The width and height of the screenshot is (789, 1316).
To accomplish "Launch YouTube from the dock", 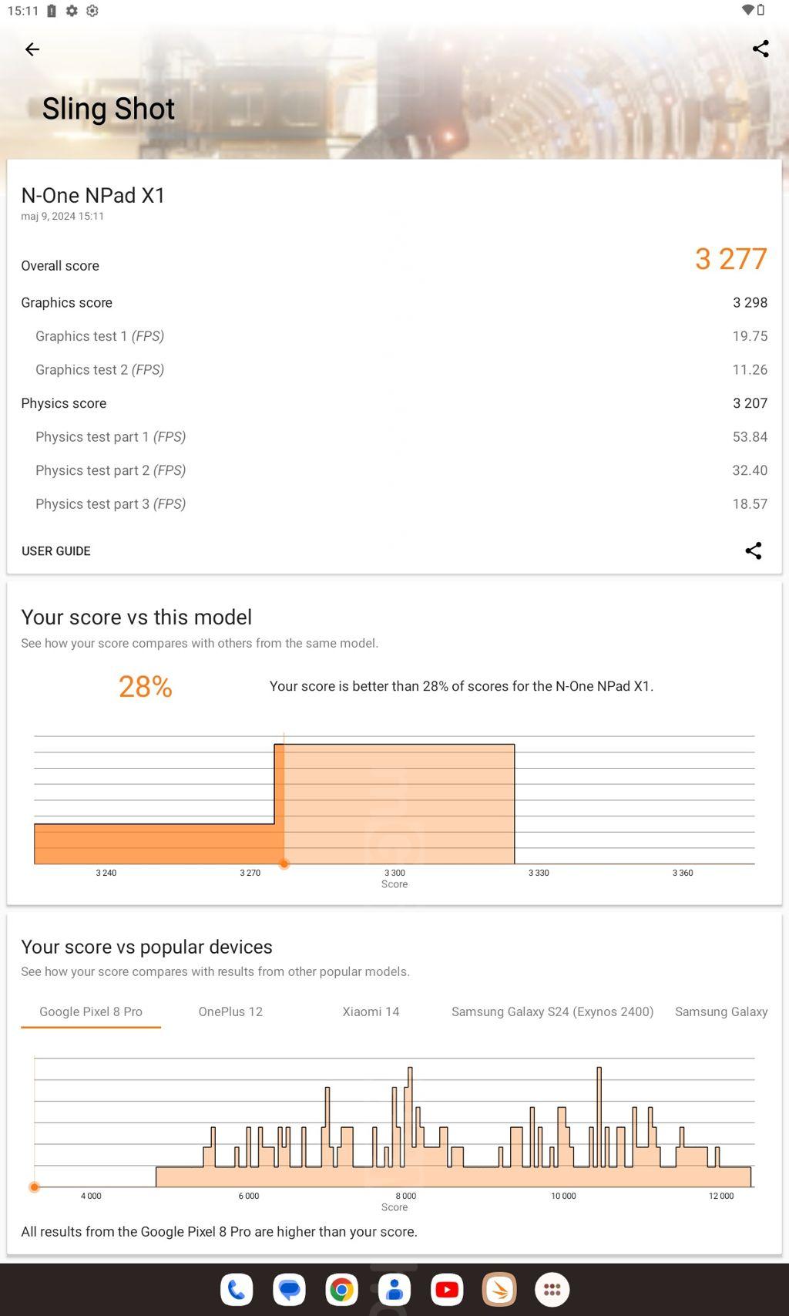I will coord(447,1290).
